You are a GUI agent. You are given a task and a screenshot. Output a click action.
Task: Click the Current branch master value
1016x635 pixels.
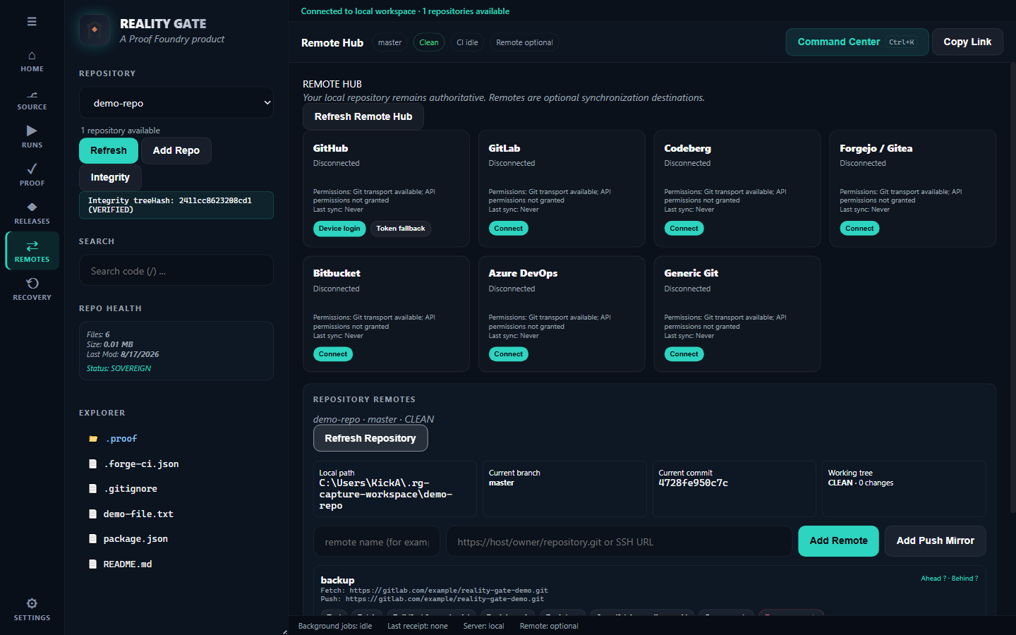coord(501,483)
